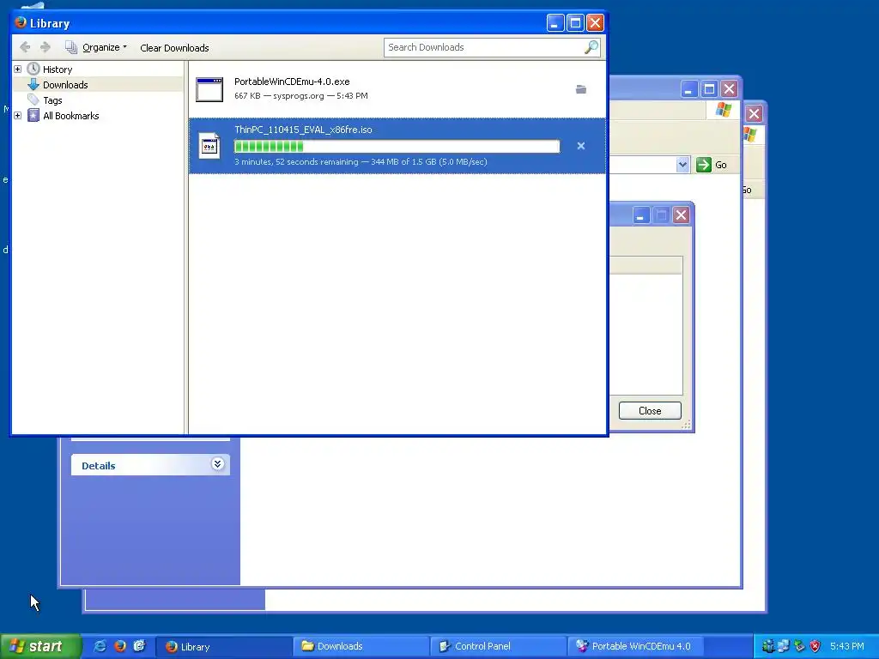Click the third Quick Launch icon
The width and height of the screenshot is (879, 659).
pyautogui.click(x=139, y=646)
